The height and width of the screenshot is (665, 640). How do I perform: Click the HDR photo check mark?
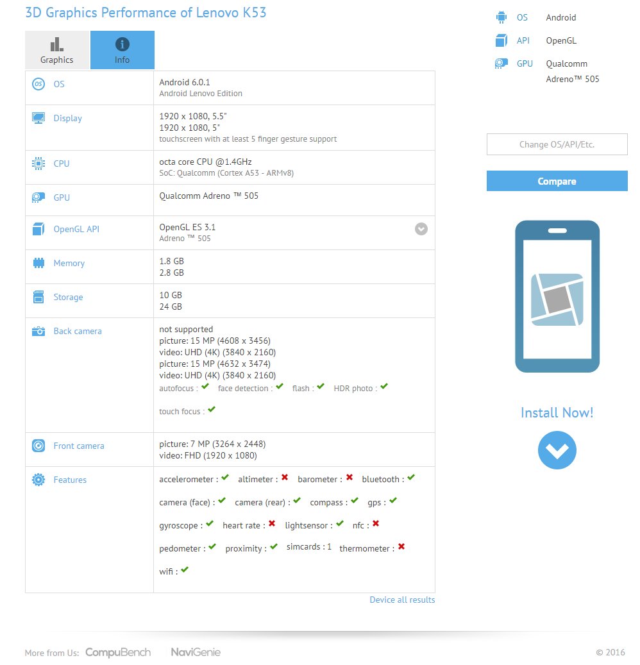[384, 386]
